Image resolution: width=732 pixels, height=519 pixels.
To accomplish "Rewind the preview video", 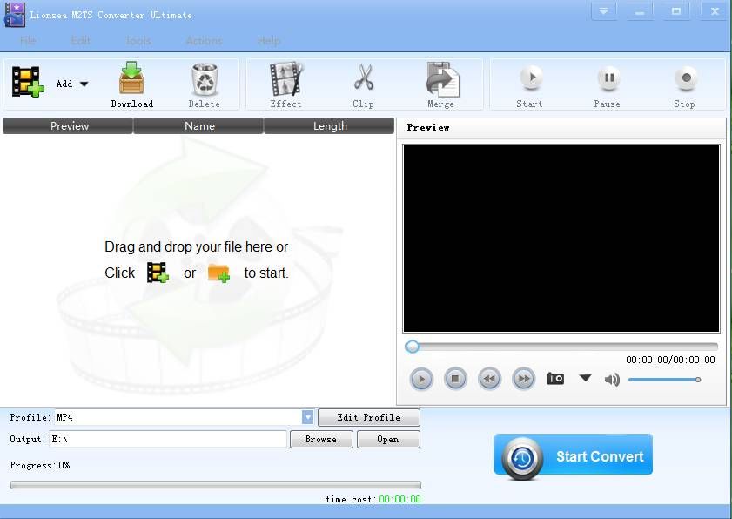I will tap(490, 379).
